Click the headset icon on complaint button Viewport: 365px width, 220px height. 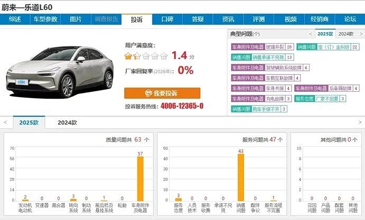click(148, 93)
